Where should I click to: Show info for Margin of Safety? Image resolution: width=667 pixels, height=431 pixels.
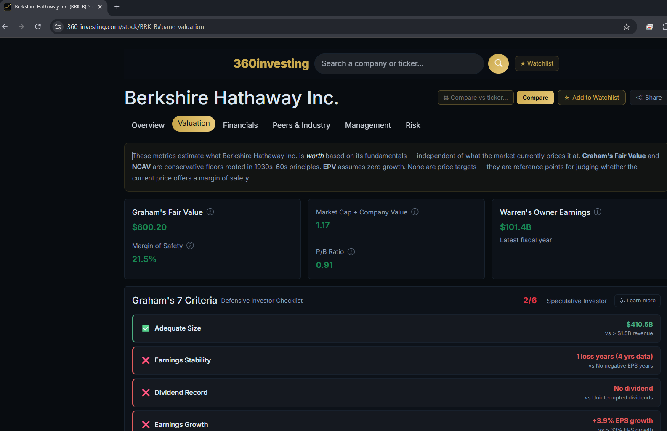[x=190, y=246]
